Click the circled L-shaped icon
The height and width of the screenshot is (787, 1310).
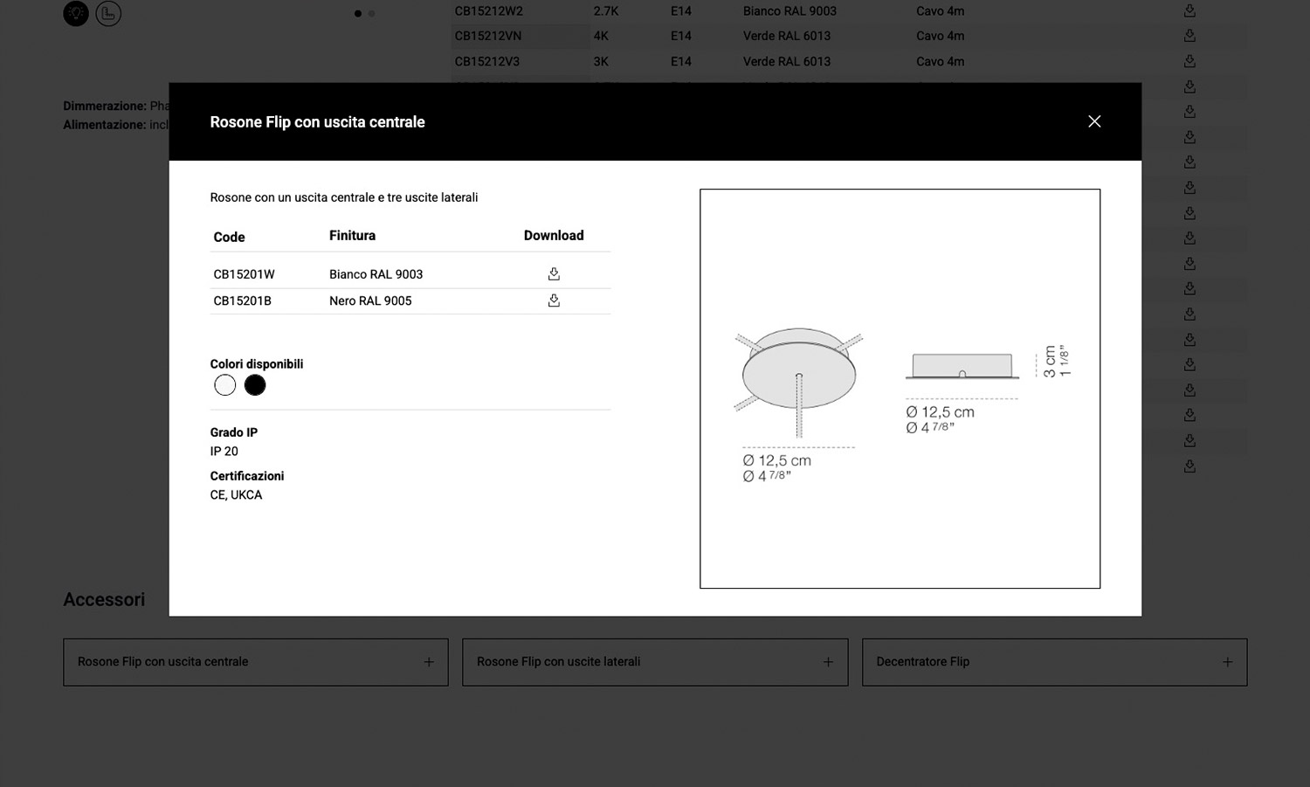(108, 13)
